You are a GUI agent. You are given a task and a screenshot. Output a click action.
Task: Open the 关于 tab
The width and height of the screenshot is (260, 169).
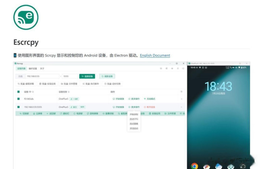coord(42,68)
